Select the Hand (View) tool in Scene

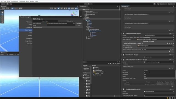point(2,12)
